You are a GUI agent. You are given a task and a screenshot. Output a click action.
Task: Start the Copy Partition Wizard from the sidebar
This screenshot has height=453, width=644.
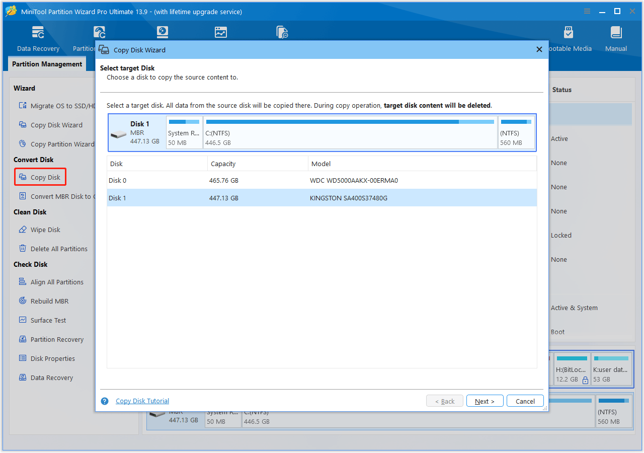(57, 144)
